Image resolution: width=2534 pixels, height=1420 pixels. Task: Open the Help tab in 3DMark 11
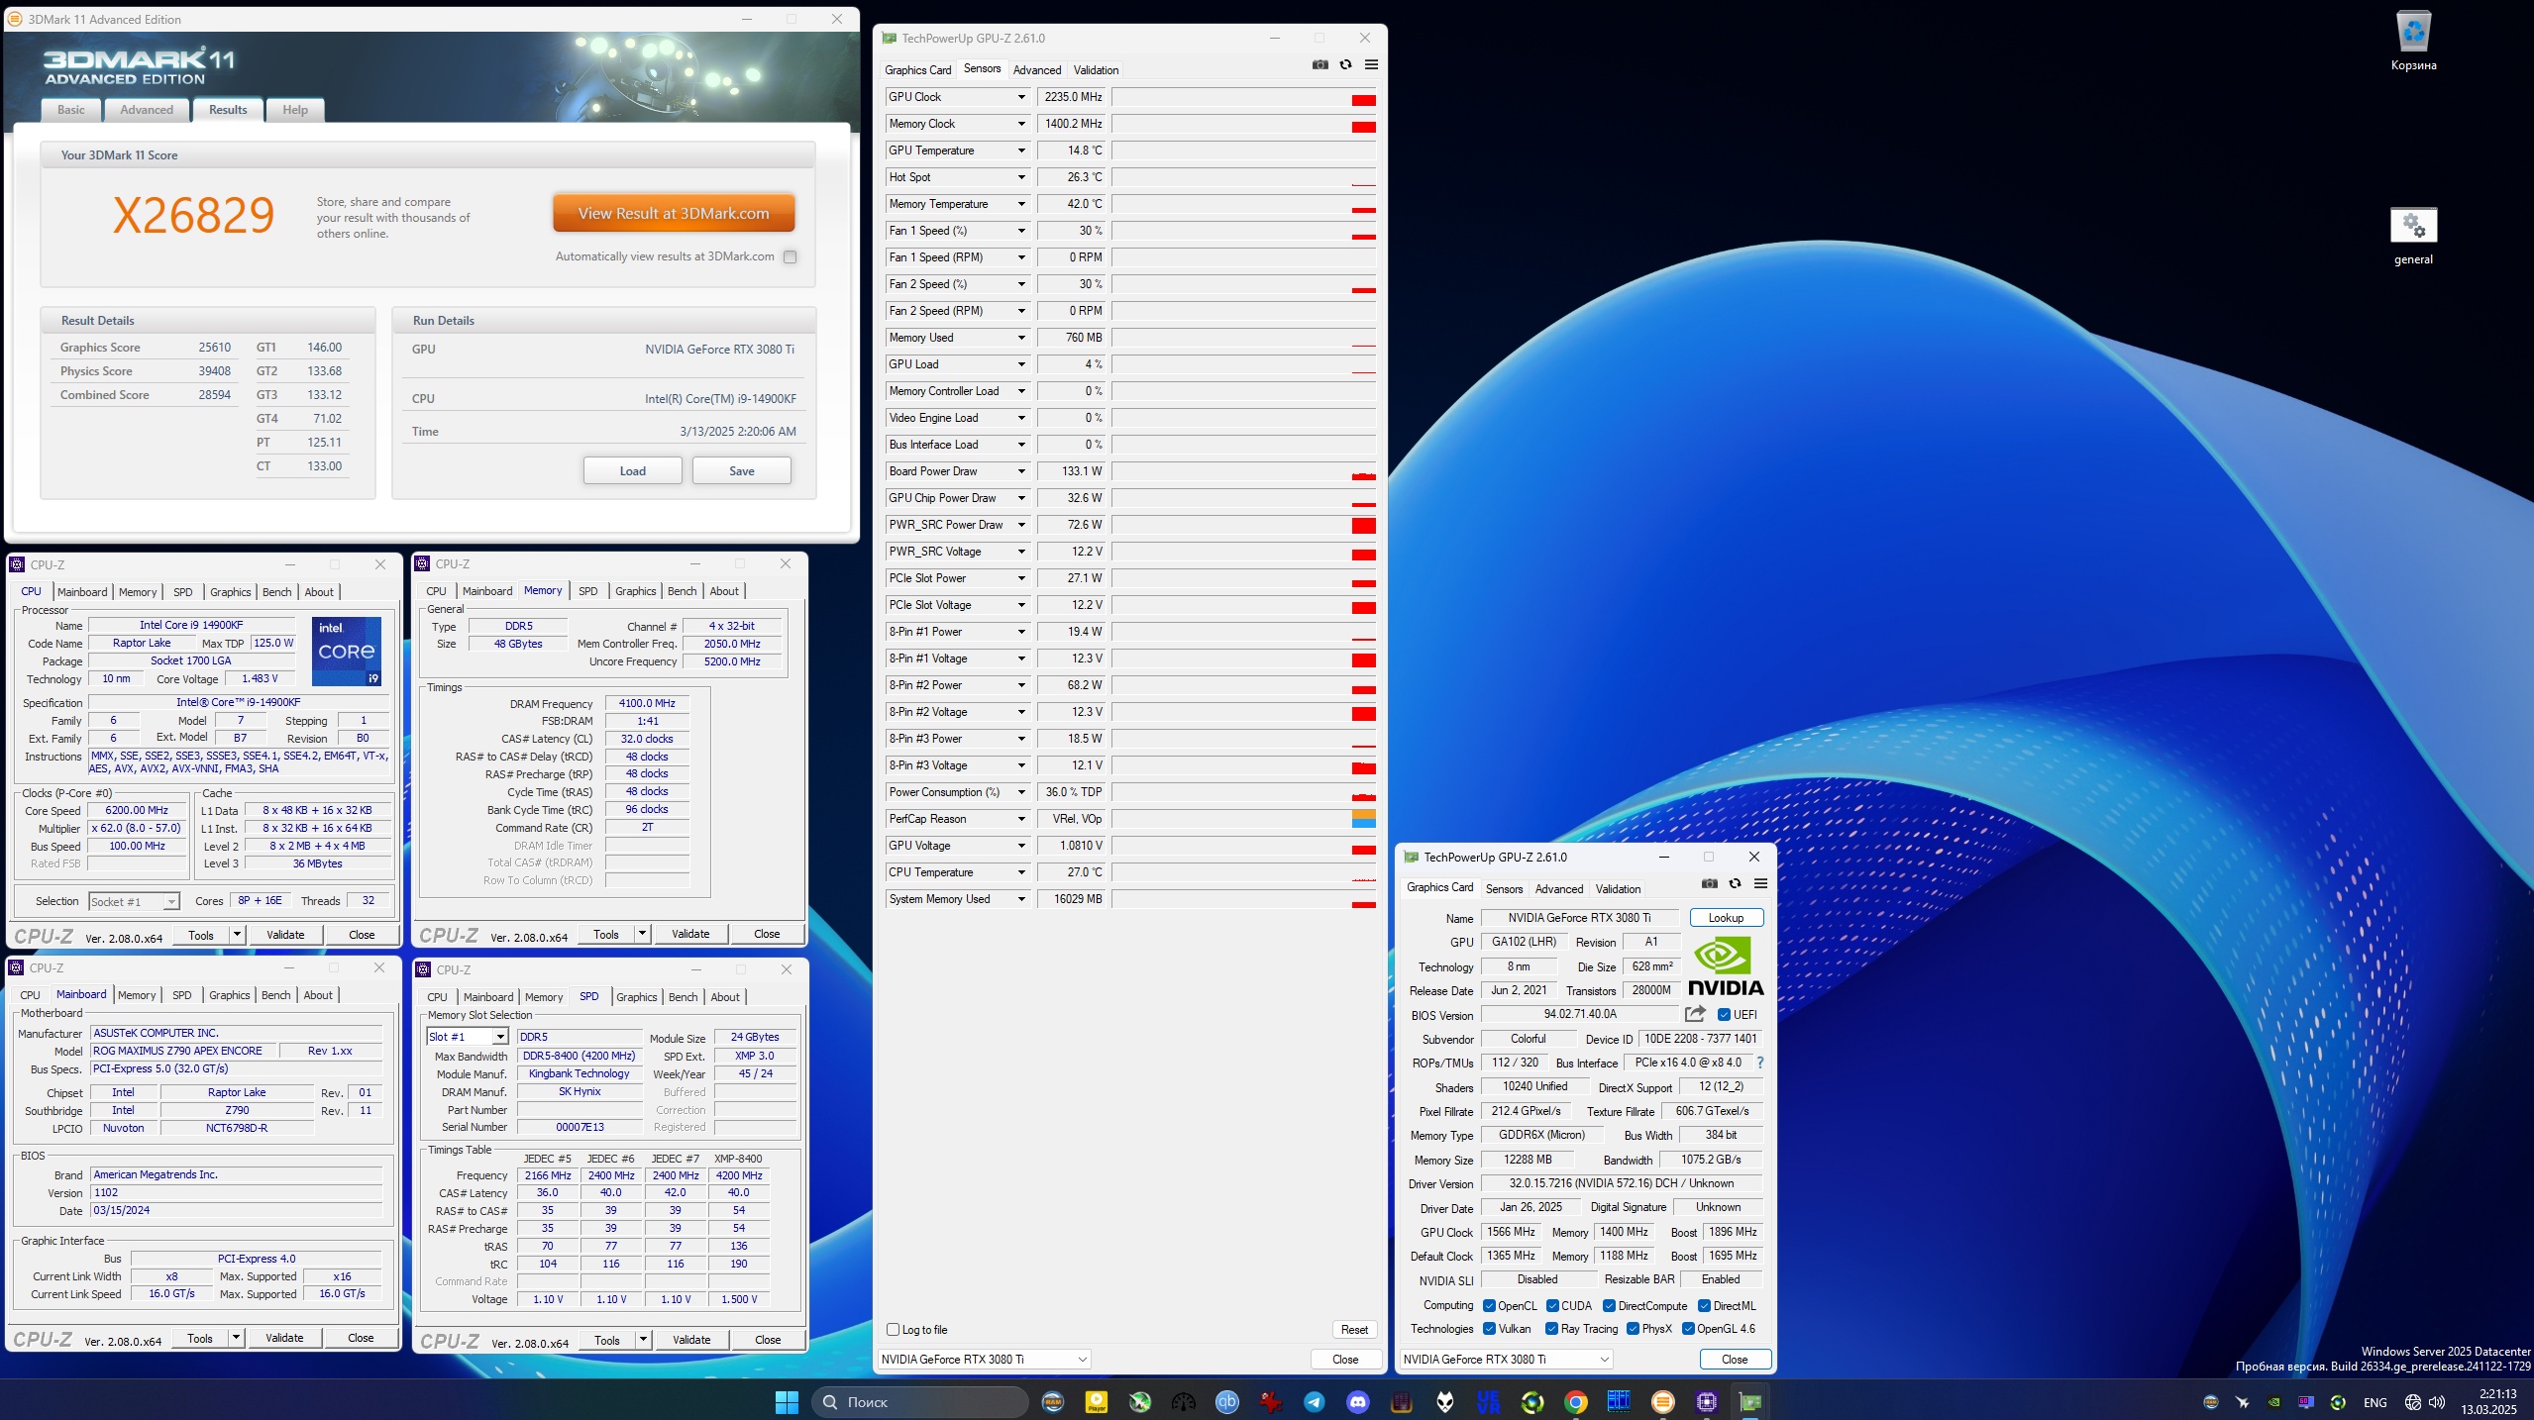tap(295, 110)
